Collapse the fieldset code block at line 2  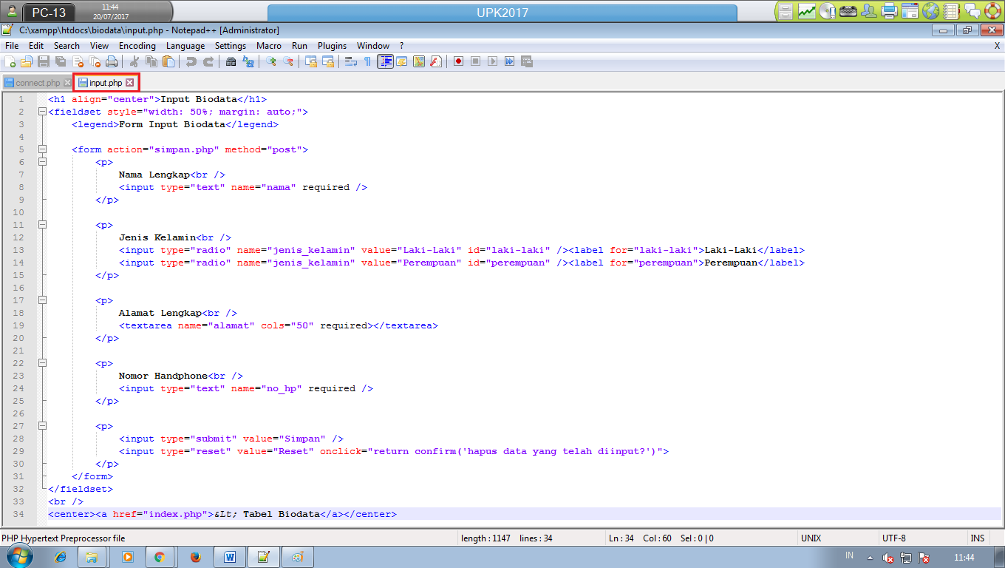(42, 112)
